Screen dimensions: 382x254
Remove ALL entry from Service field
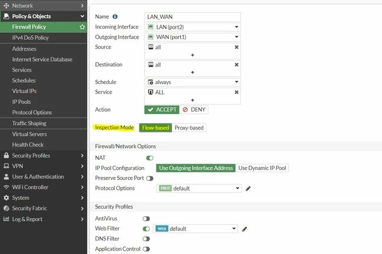tap(236, 92)
